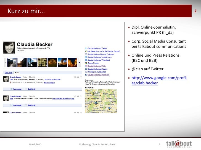Open foursquare link in Molly Malone's post
This screenshot has height=150, width=201.
tap(52, 79)
